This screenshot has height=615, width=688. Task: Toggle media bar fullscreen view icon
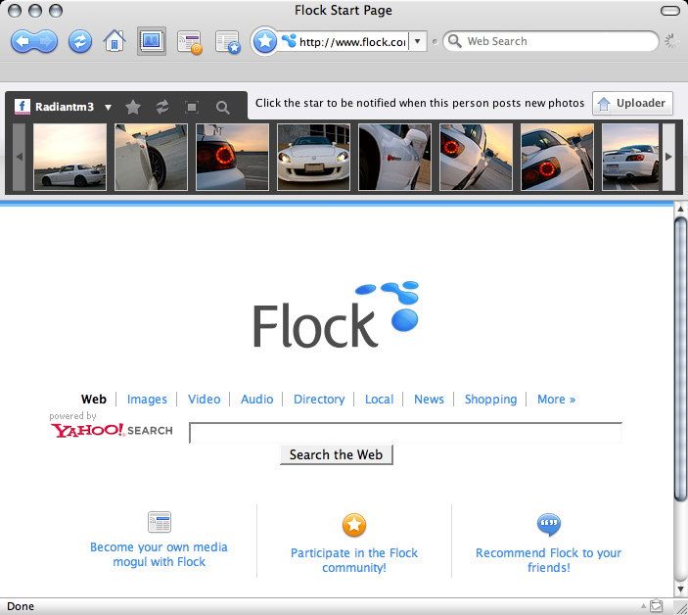192,107
